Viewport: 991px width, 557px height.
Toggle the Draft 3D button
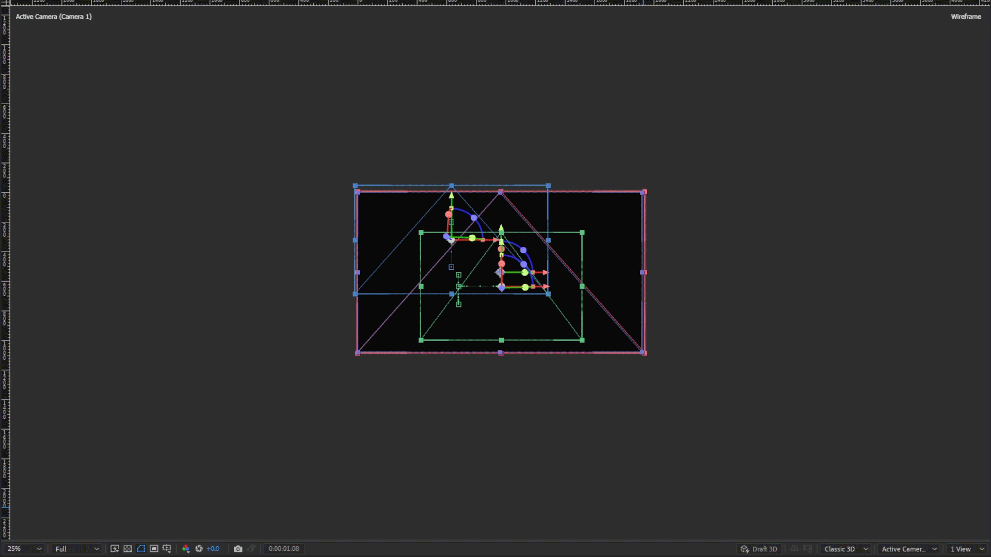[x=759, y=549]
